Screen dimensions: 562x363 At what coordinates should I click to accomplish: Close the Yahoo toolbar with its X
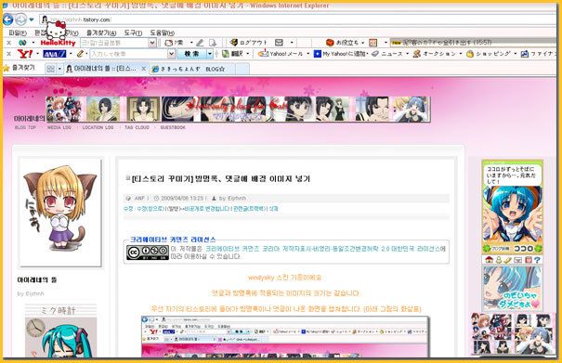coord(9,54)
